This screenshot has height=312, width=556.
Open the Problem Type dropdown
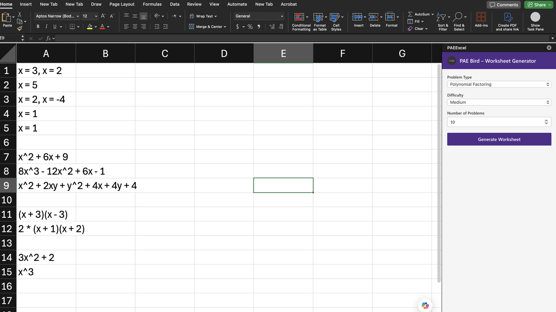(x=499, y=84)
